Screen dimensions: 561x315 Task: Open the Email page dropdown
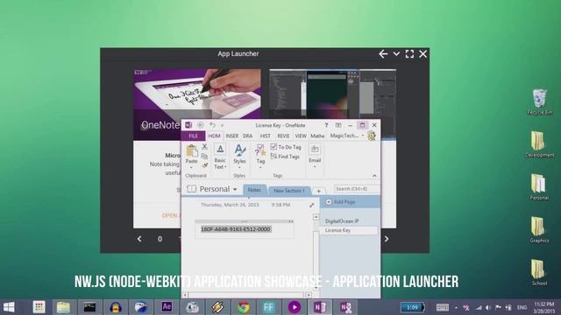[x=315, y=156]
